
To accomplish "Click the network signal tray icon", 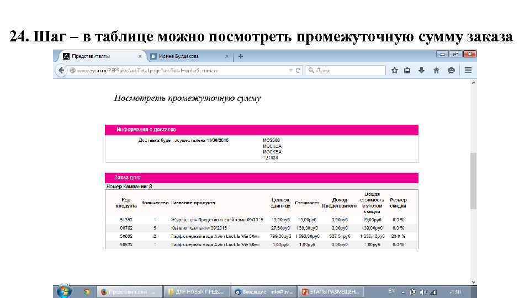I will coord(434,292).
